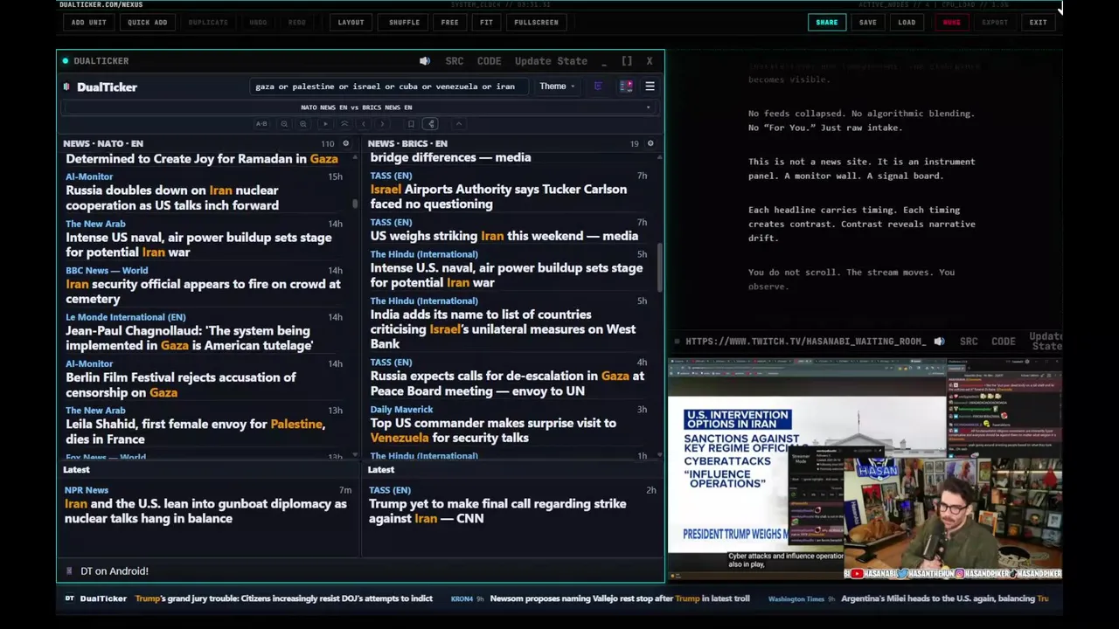1119x629 pixels.
Task: Start the ticker play button
Action: click(325, 124)
